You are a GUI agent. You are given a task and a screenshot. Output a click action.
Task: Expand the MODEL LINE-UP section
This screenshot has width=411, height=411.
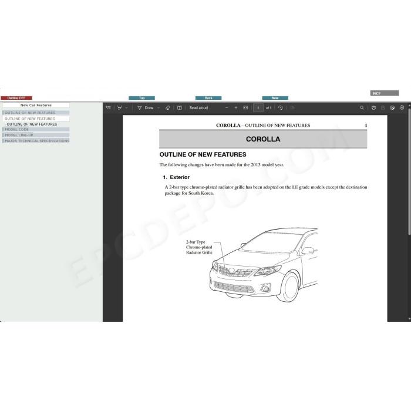pyautogui.click(x=36, y=135)
